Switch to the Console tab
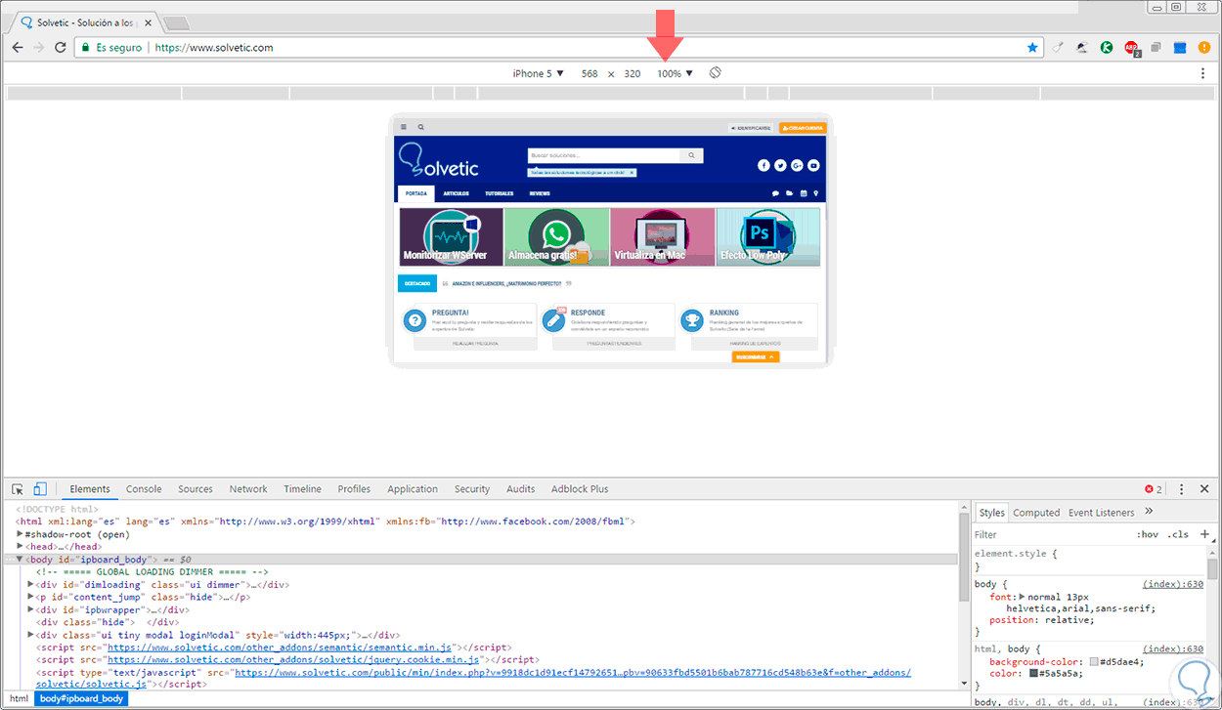1222x710 pixels. pyautogui.click(x=144, y=489)
